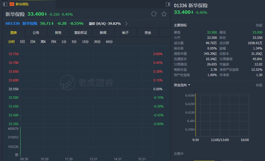Select the 周K chart period
This screenshot has width=265, height=161.
click(43, 42)
